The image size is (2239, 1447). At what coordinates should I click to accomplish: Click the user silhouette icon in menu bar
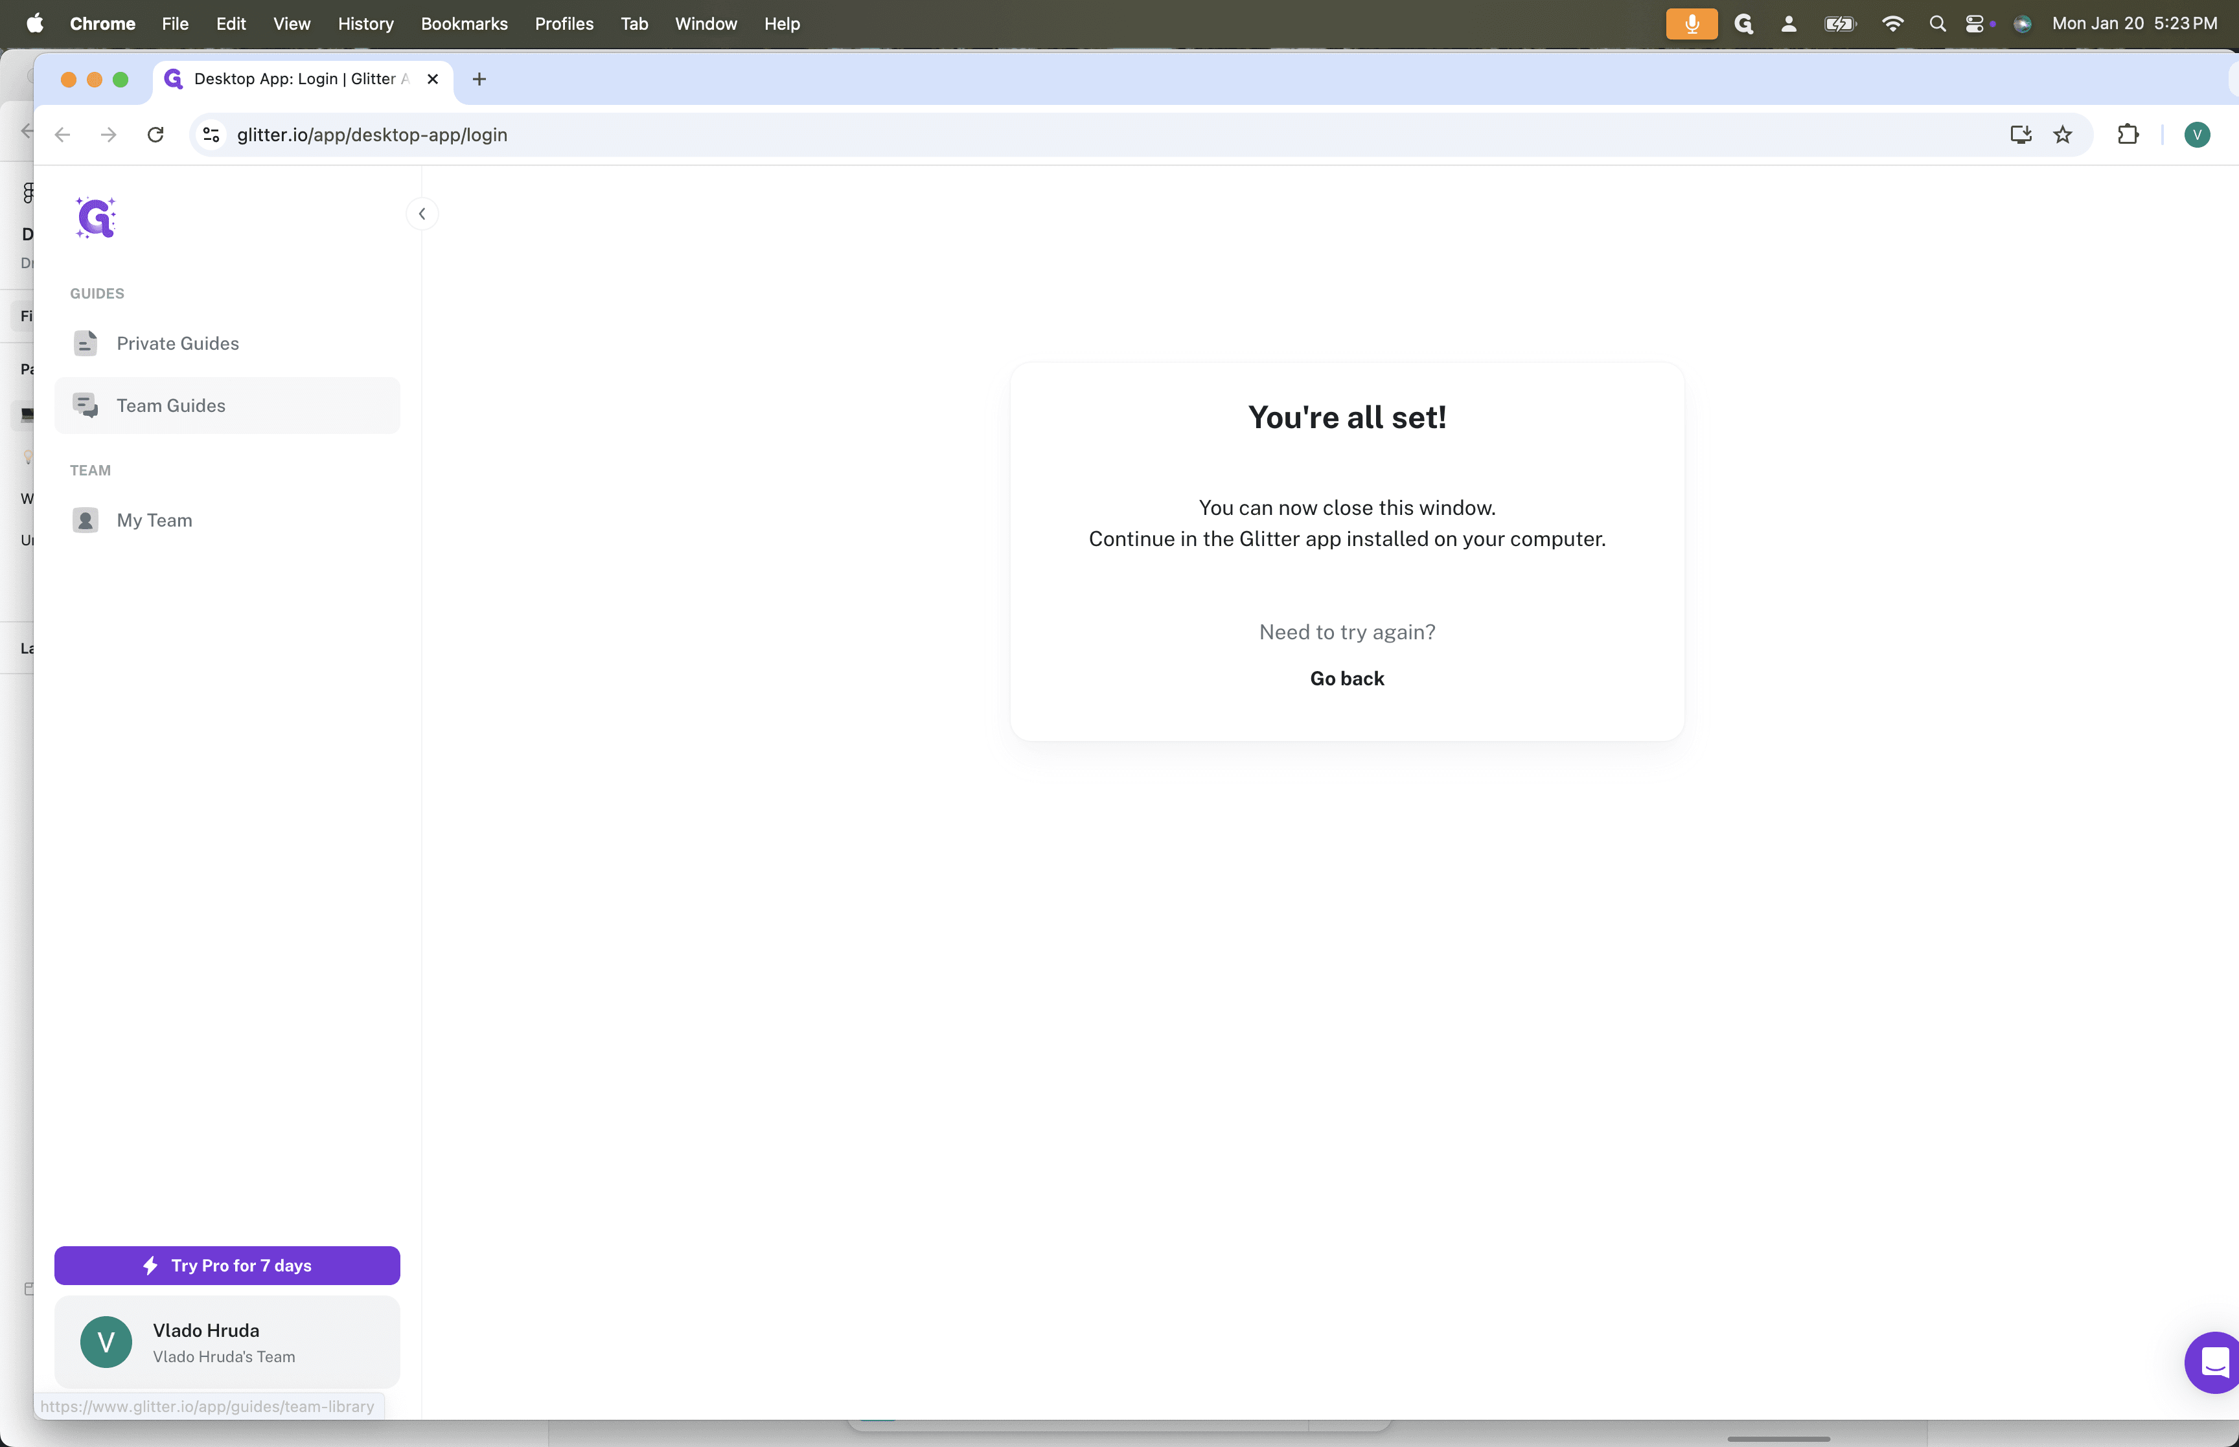[1789, 23]
